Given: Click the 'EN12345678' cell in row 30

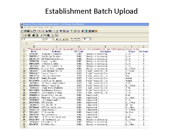Looking at the screenshot, I should click(x=34, y=119).
